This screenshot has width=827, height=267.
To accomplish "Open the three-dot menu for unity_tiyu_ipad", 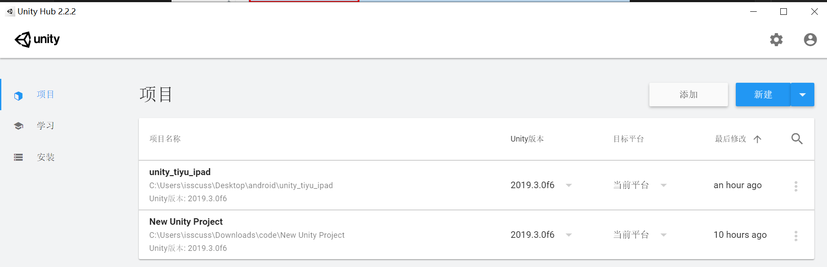I will tap(796, 186).
